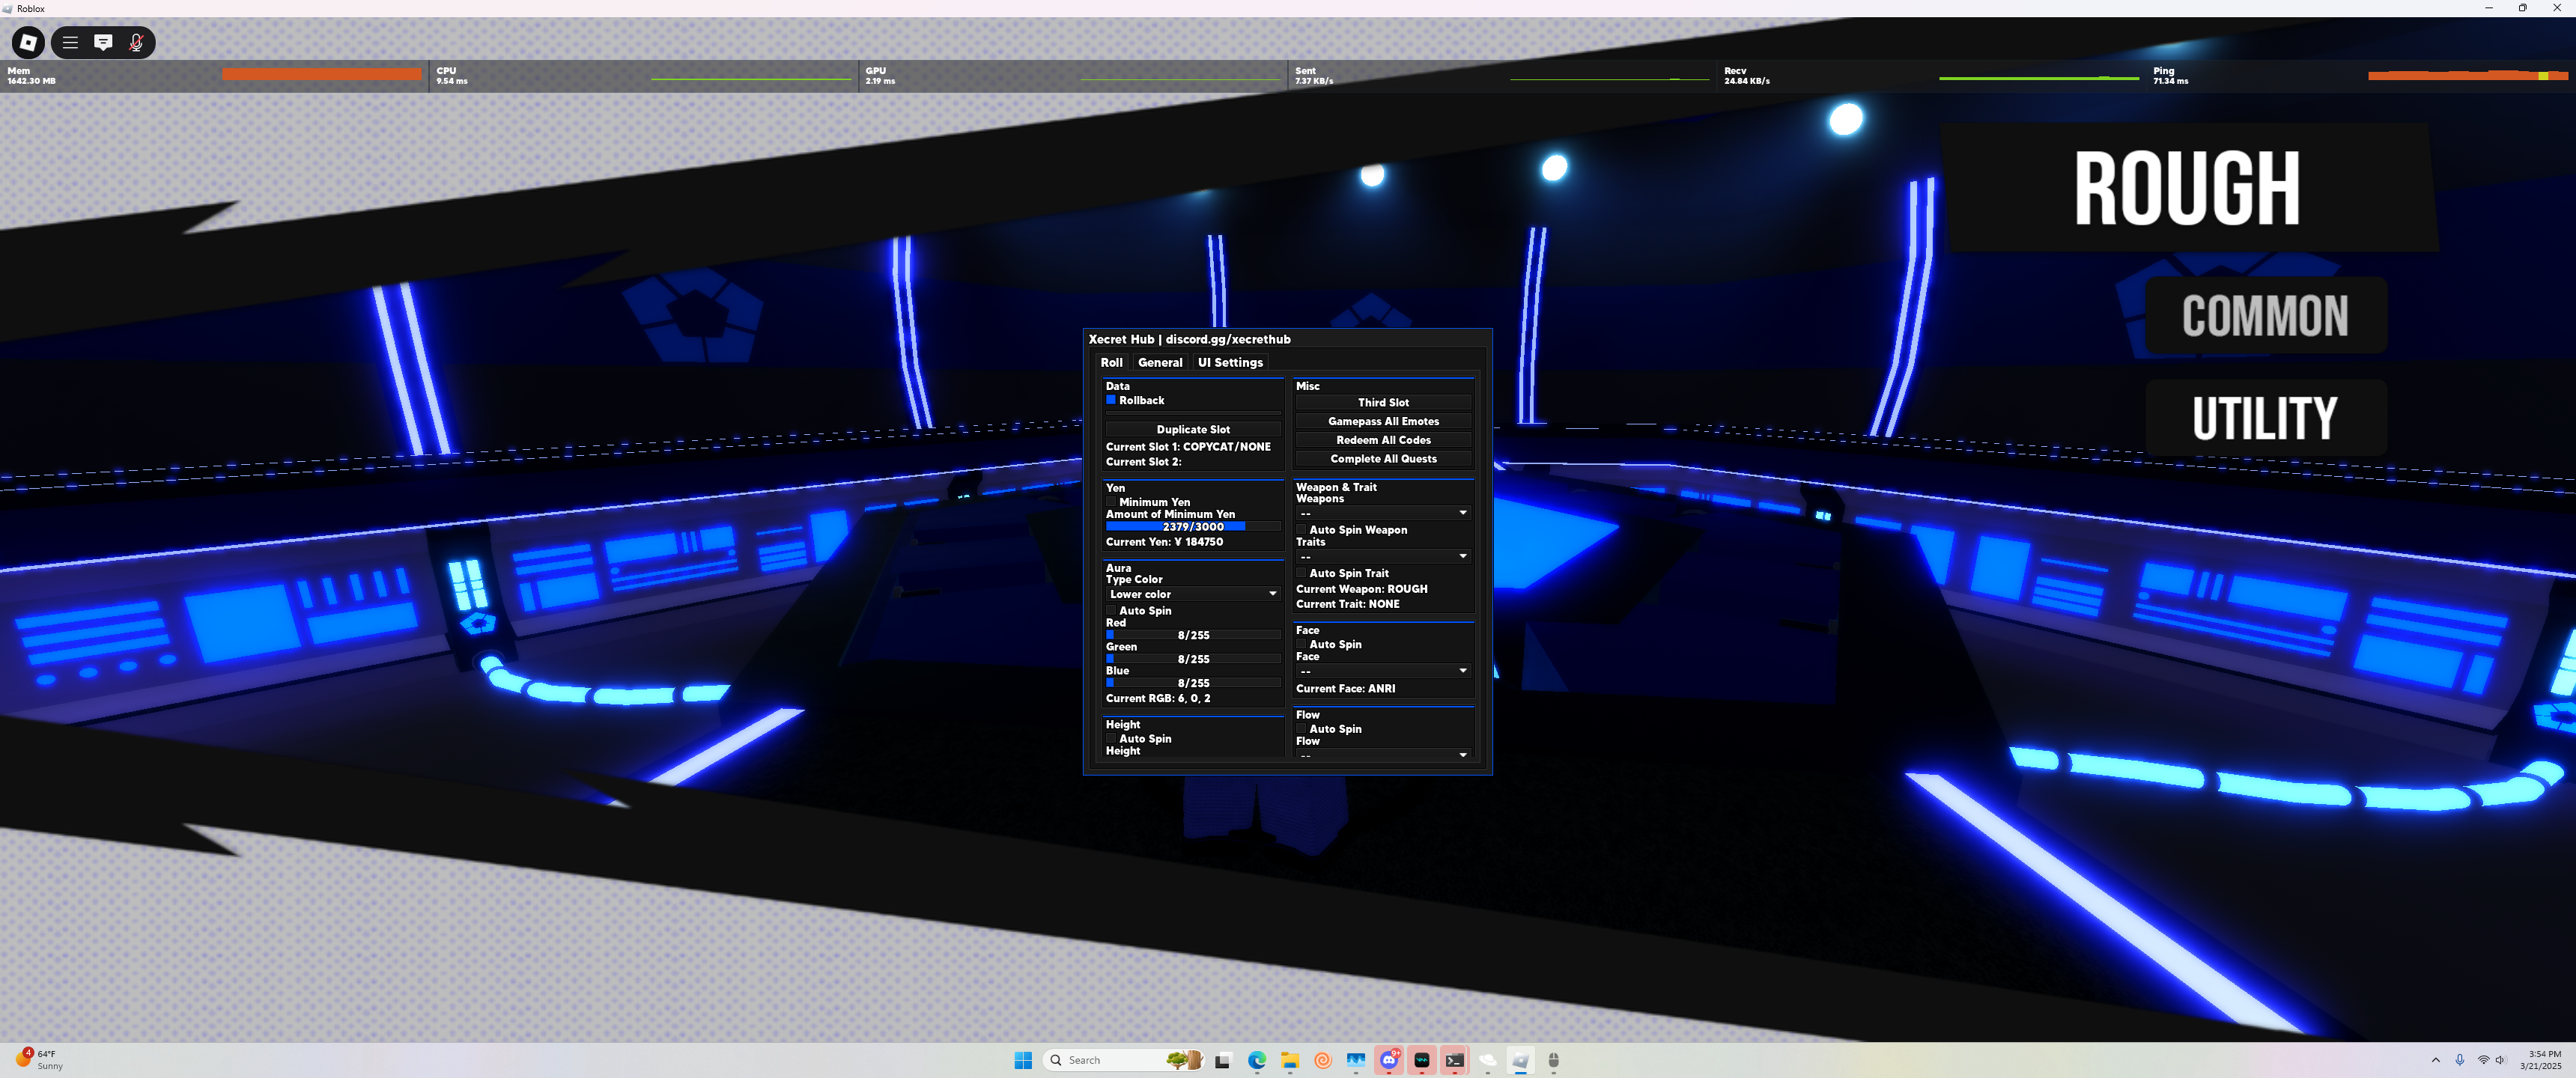Click the Windows Start button
2576x1078 pixels.
[1023, 1060]
